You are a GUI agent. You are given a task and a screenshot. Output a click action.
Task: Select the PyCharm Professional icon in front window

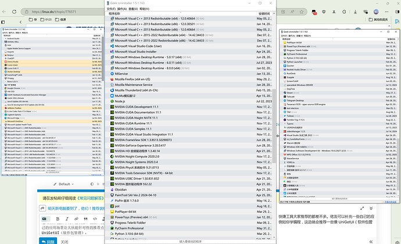[x=112, y=228]
